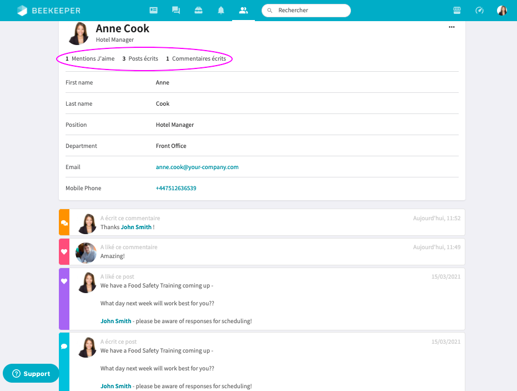Click the anne.cook@your-company.com email link
The width and height of the screenshot is (517, 391).
(x=197, y=167)
